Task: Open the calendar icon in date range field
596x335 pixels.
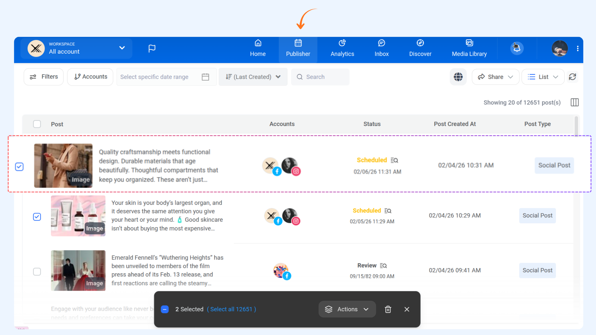Action: point(205,77)
